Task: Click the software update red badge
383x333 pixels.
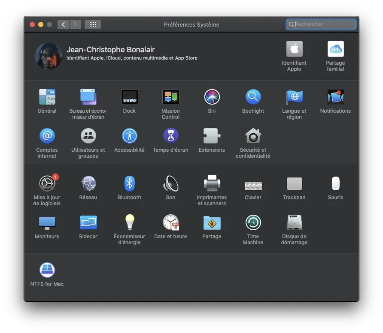Action: [x=55, y=177]
